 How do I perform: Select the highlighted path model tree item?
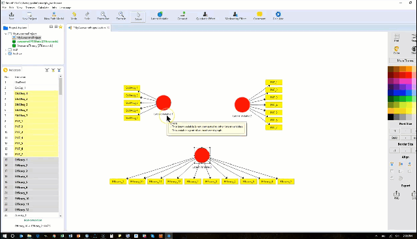[x=27, y=38]
